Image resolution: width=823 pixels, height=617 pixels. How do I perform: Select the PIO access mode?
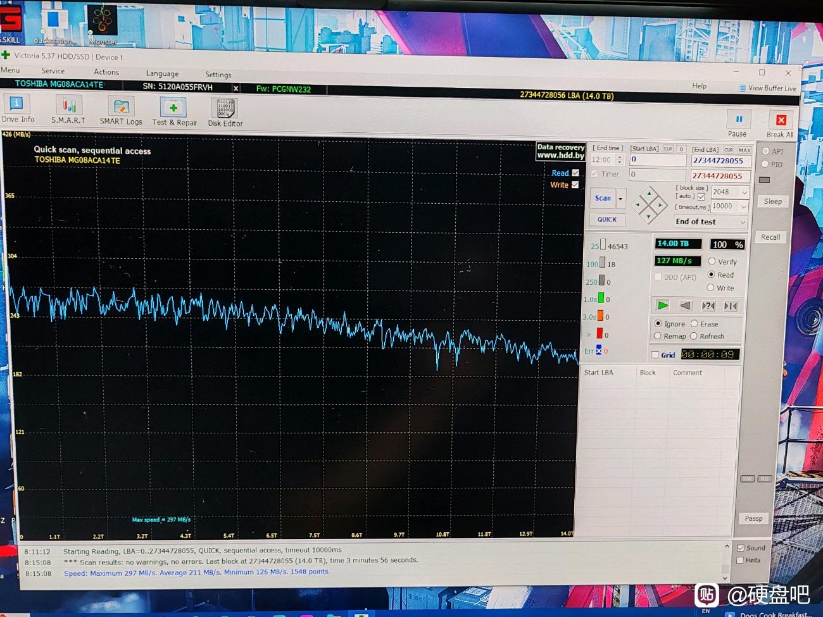[x=765, y=164]
